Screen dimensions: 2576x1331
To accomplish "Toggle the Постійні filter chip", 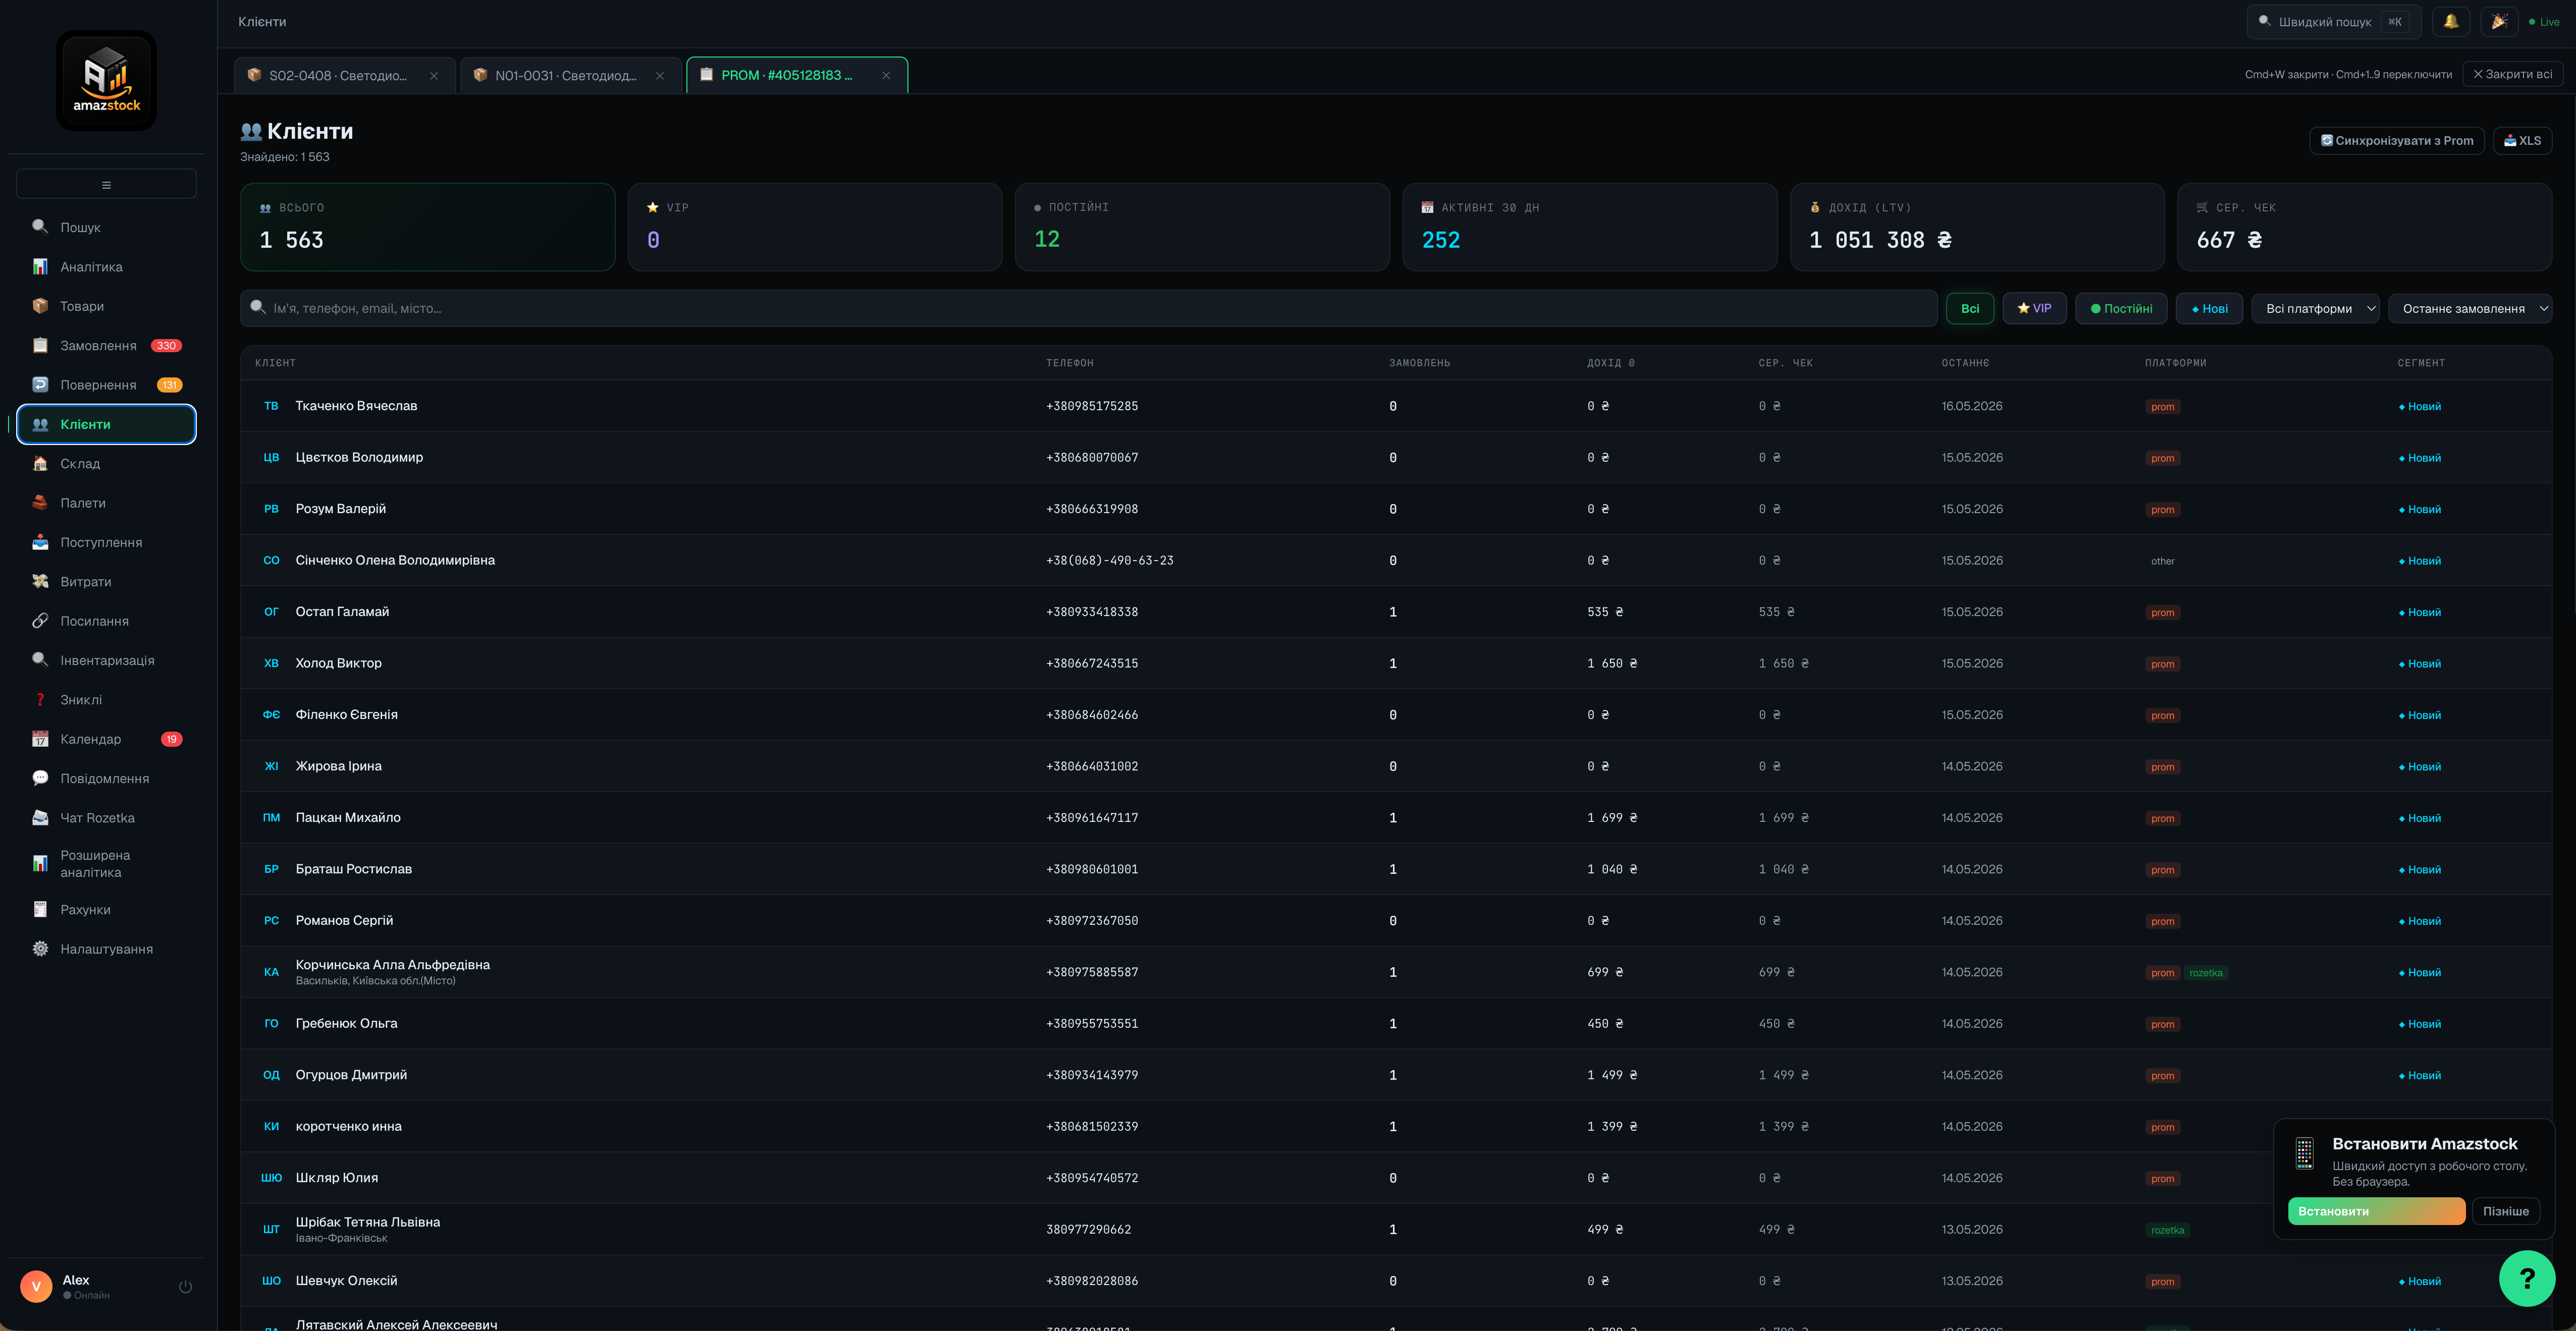I will coord(2121,309).
